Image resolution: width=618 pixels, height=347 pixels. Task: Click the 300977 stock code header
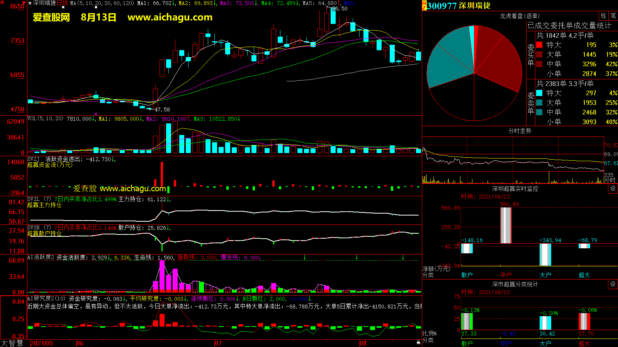tap(442, 6)
